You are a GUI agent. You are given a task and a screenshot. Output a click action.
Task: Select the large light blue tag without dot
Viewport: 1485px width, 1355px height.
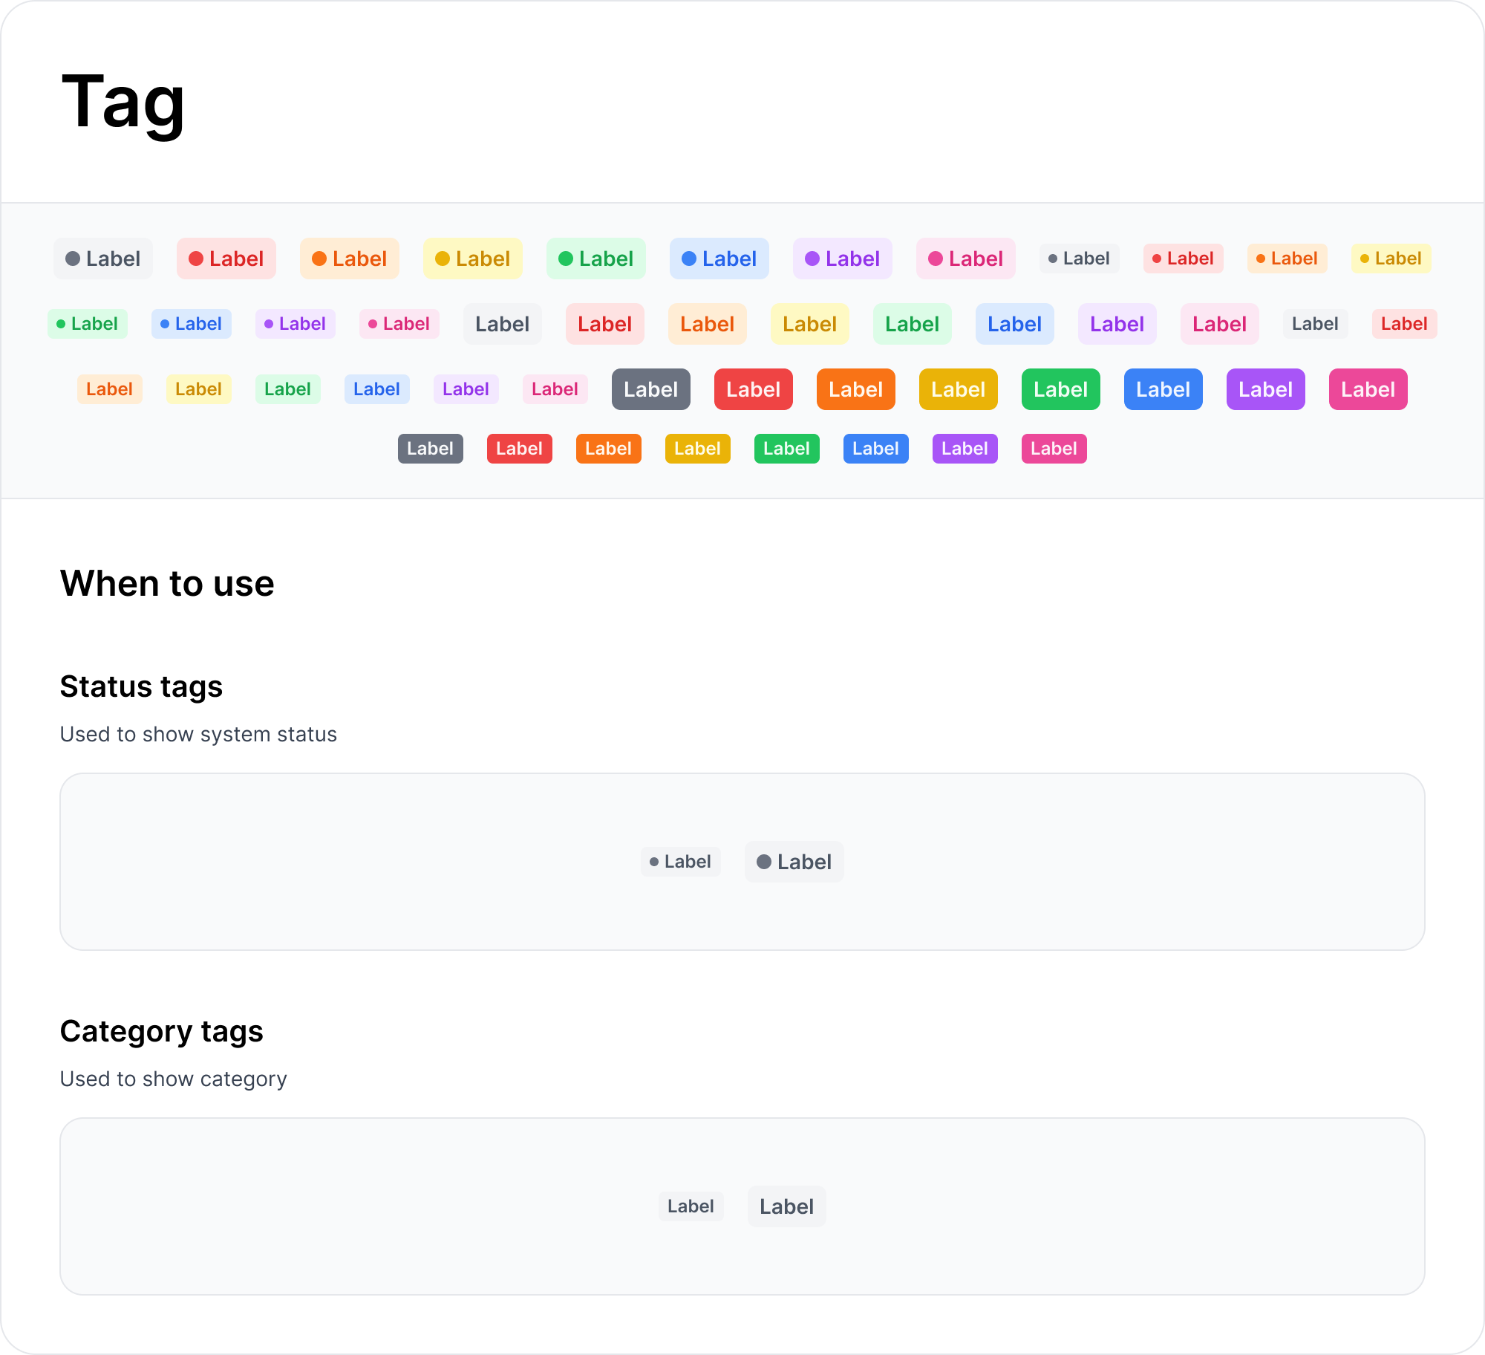click(1015, 324)
